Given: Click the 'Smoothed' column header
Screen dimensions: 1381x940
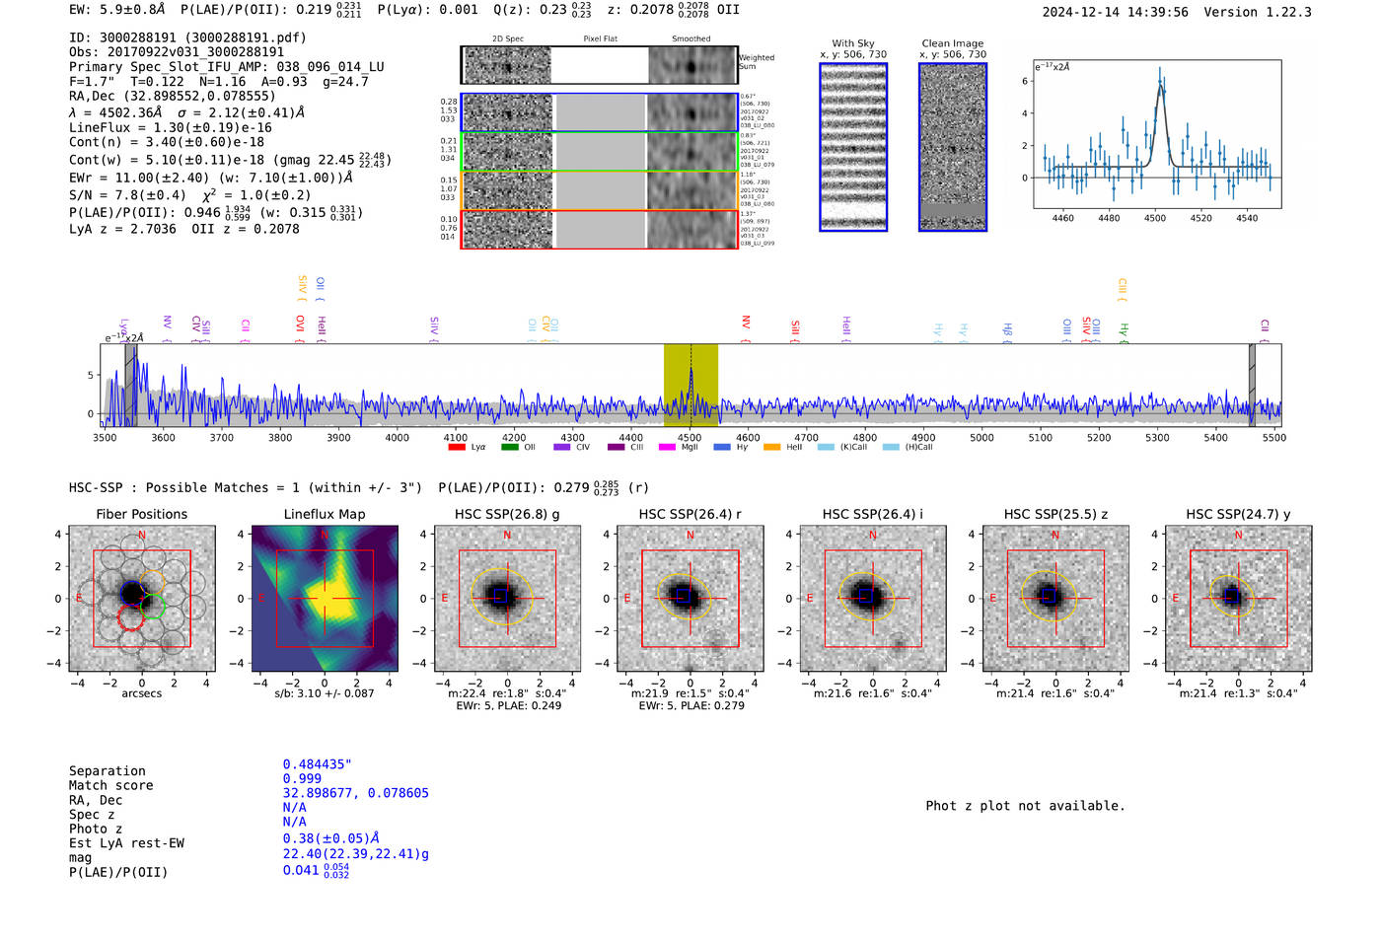Looking at the screenshot, I should point(691,39).
